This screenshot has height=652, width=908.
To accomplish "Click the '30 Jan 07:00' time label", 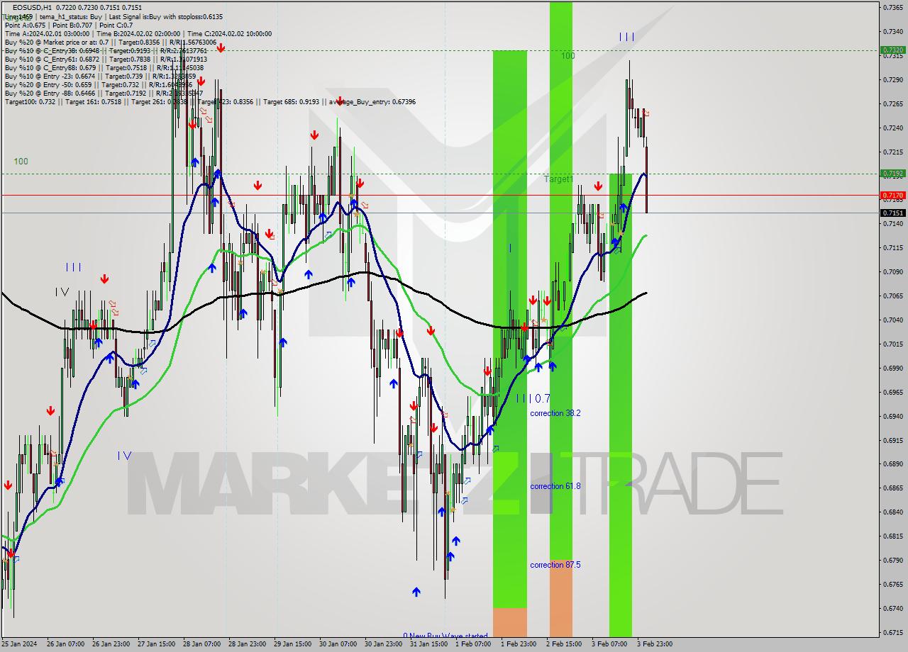I will point(338,644).
